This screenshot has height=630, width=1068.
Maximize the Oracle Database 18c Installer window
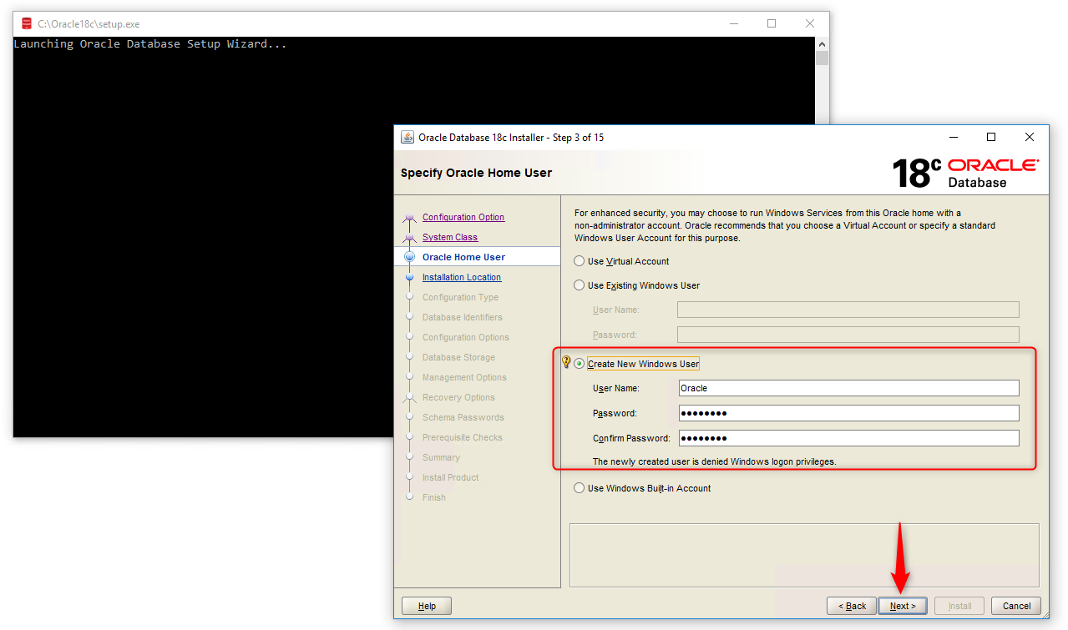(x=991, y=137)
